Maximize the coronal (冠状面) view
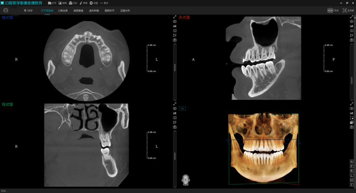The image size is (356, 193). click(x=175, y=104)
